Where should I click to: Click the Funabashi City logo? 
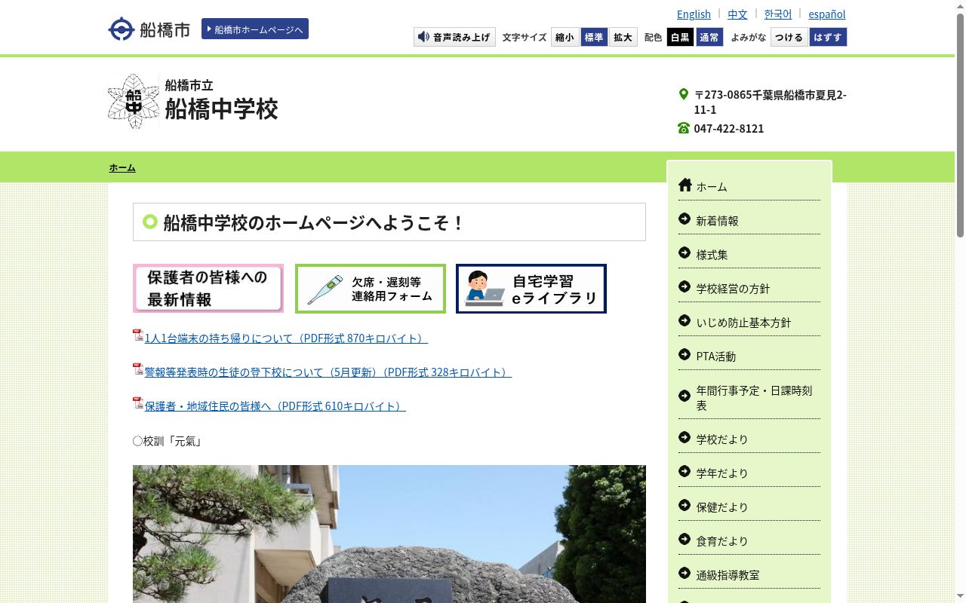coord(149,29)
